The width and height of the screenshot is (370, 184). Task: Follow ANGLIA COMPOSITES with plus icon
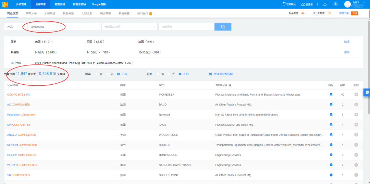[x=356, y=135]
